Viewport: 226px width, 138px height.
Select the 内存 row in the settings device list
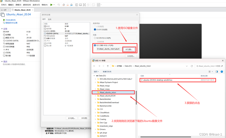[x=67, y=26]
